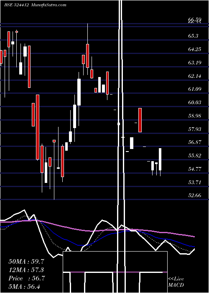The width and height of the screenshot is (209, 293).
Task: Click the 12MA : 57.3 readout
Action: point(27,270)
